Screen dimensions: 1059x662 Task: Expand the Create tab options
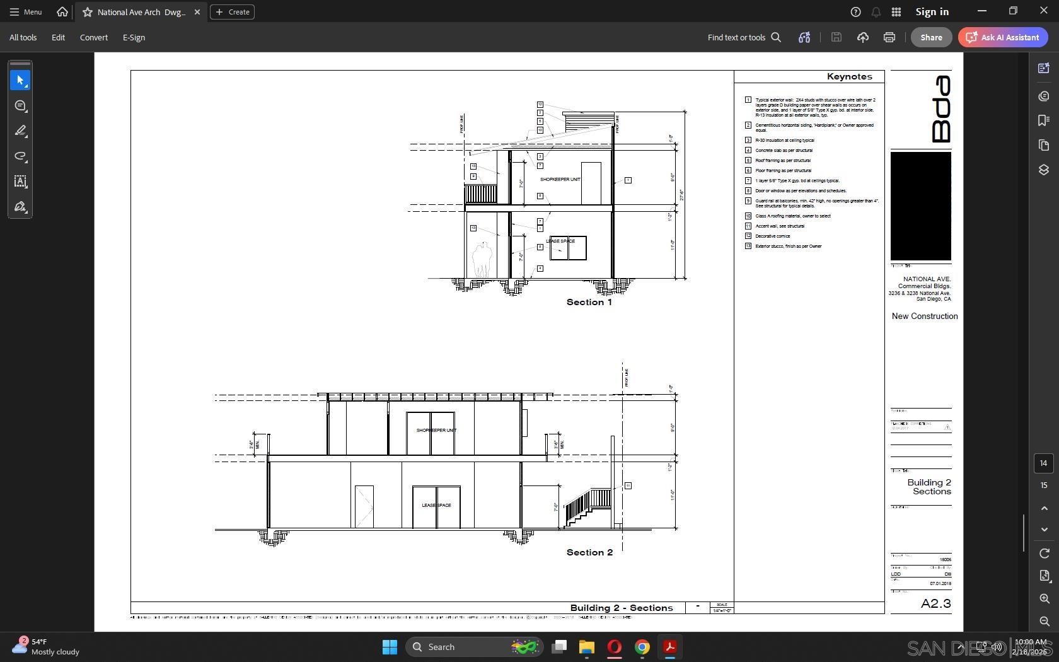point(232,11)
